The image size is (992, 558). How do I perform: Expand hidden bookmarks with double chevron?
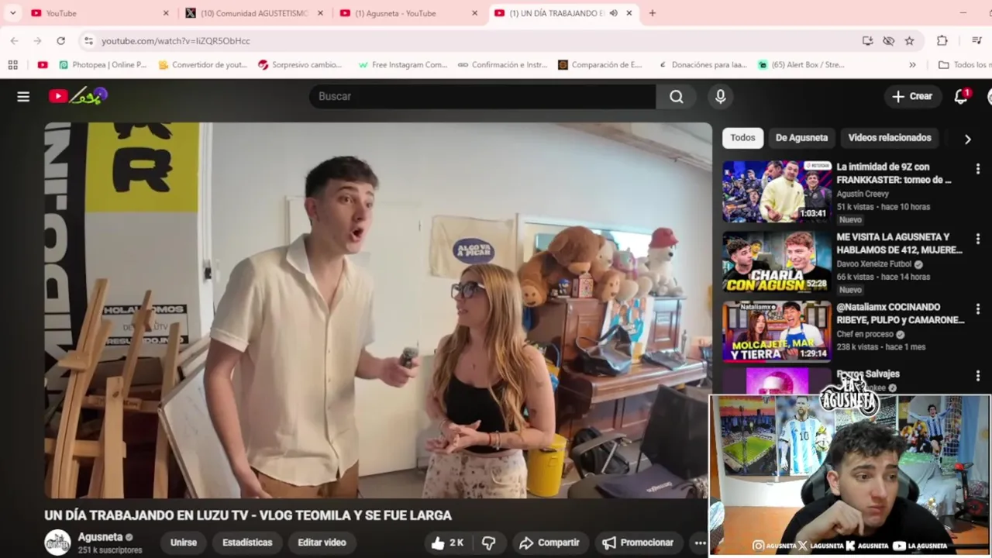pyautogui.click(x=912, y=64)
